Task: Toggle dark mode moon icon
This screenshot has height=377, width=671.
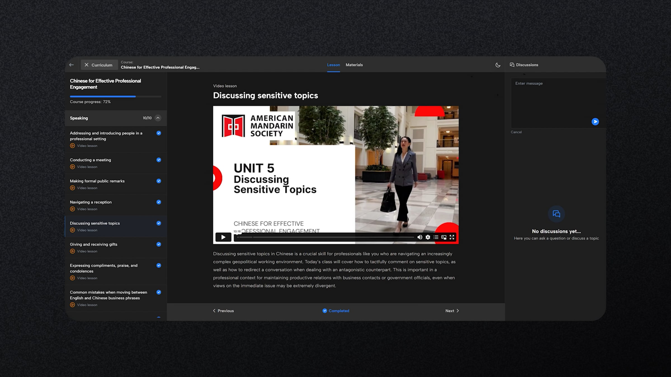Action: click(498, 65)
